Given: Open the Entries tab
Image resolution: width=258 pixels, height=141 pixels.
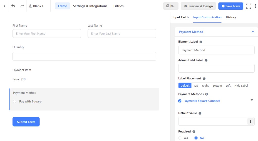Looking at the screenshot, I should [x=118, y=6].
